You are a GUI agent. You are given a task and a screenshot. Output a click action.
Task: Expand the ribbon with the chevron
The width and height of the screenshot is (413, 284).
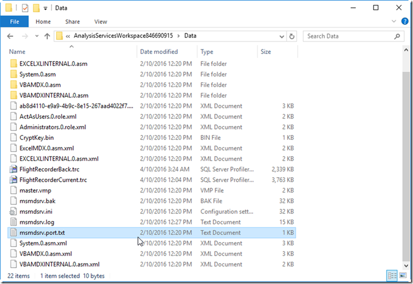[x=394, y=21]
